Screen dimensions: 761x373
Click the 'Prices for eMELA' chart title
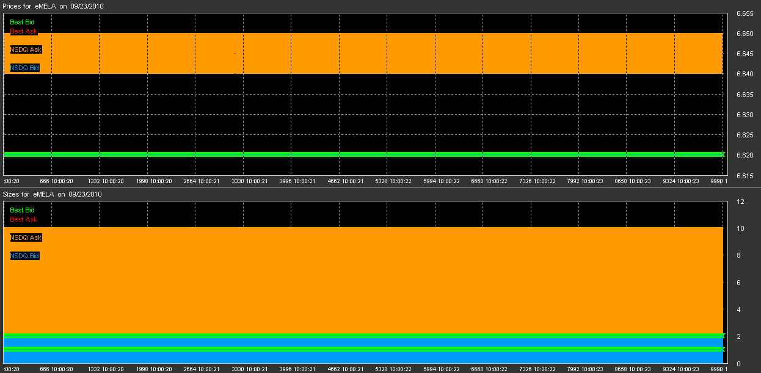pyautogui.click(x=57, y=5)
